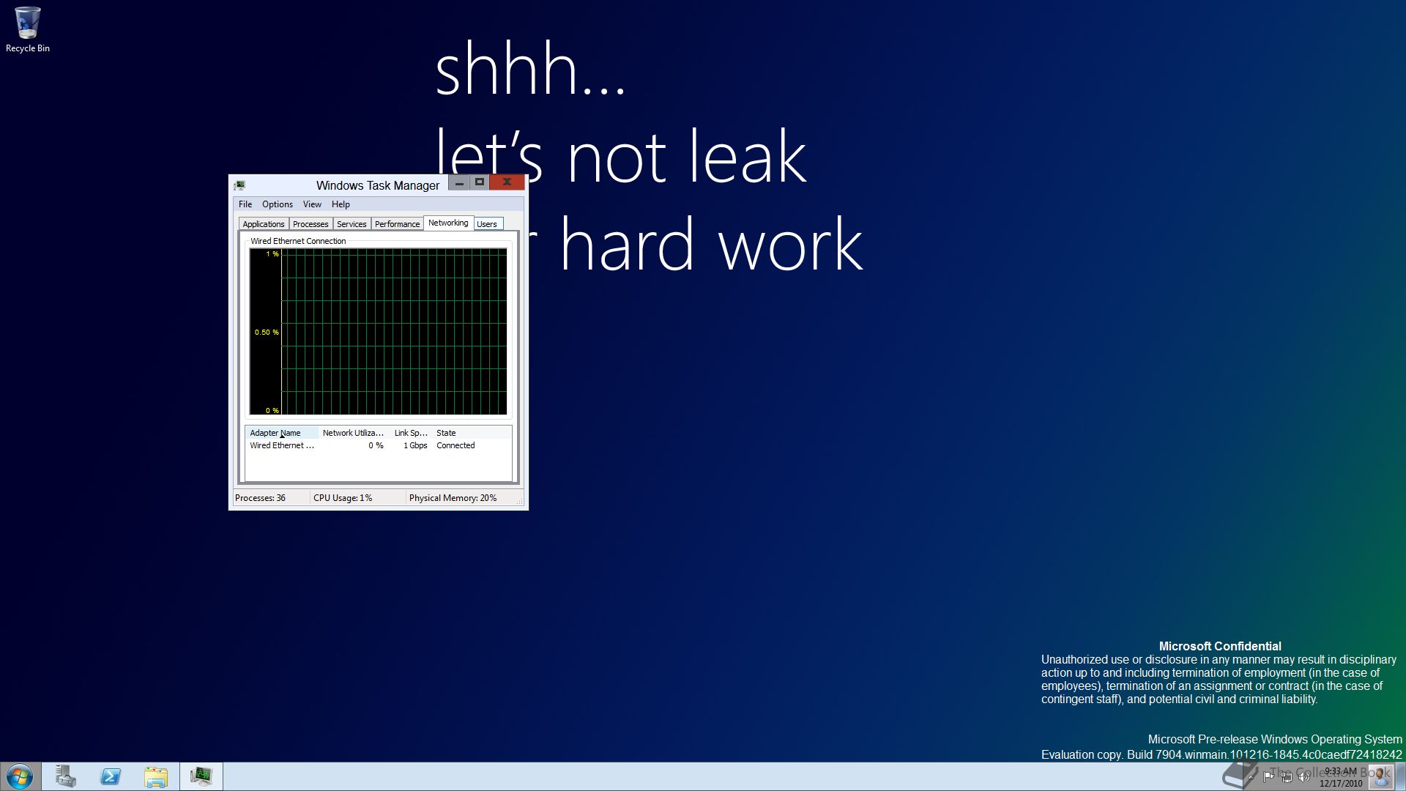Click the user tile picture in the tray
1406x791 pixels.
(1380, 776)
